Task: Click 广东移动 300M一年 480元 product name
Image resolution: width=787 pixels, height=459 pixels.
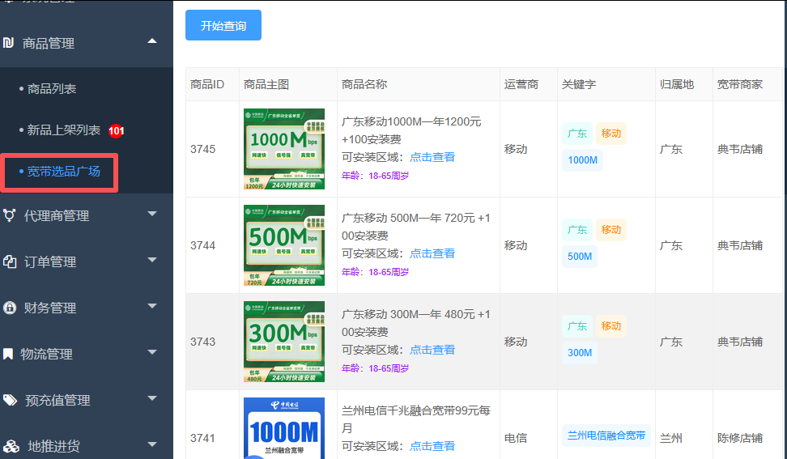Action: (416, 323)
